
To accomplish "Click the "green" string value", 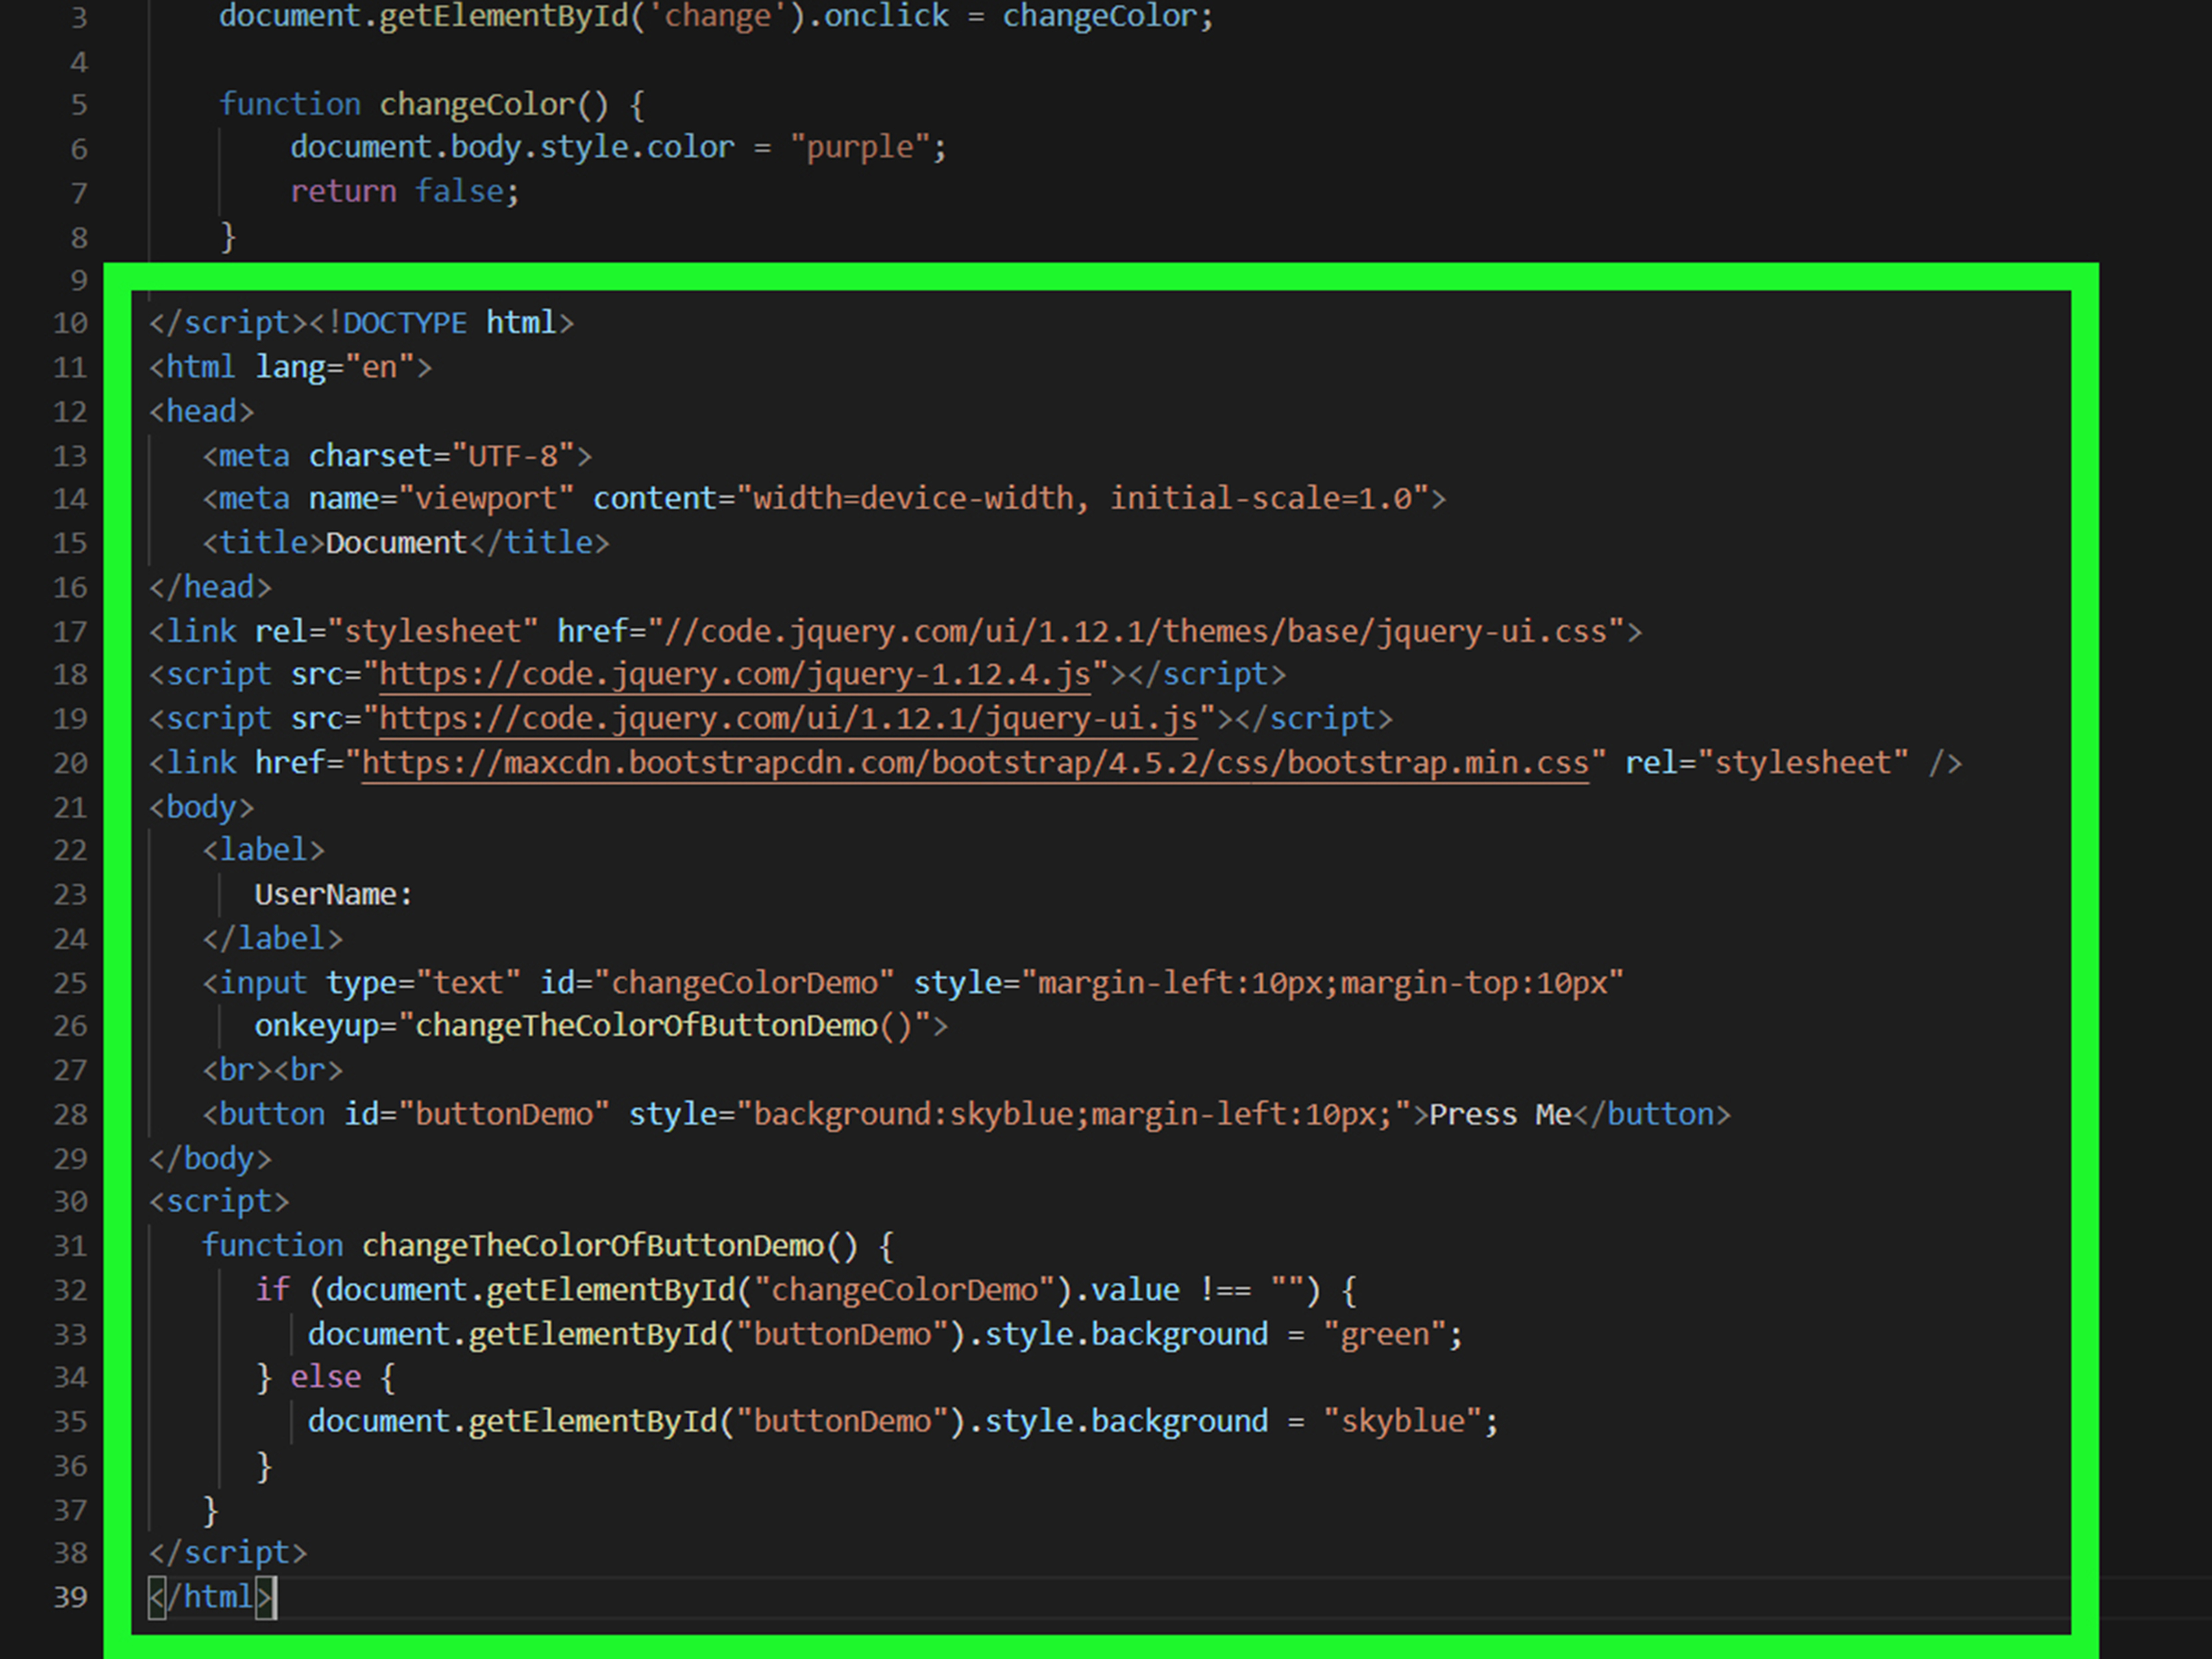I will 1385,1335.
